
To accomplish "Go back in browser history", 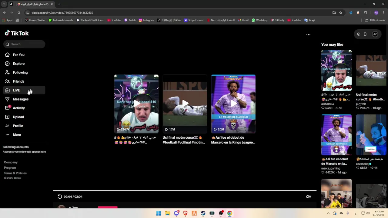I will click(4, 13).
